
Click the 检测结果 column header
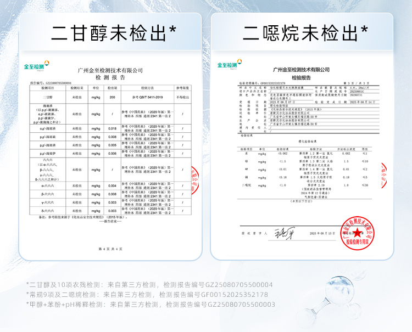[x=77, y=88]
